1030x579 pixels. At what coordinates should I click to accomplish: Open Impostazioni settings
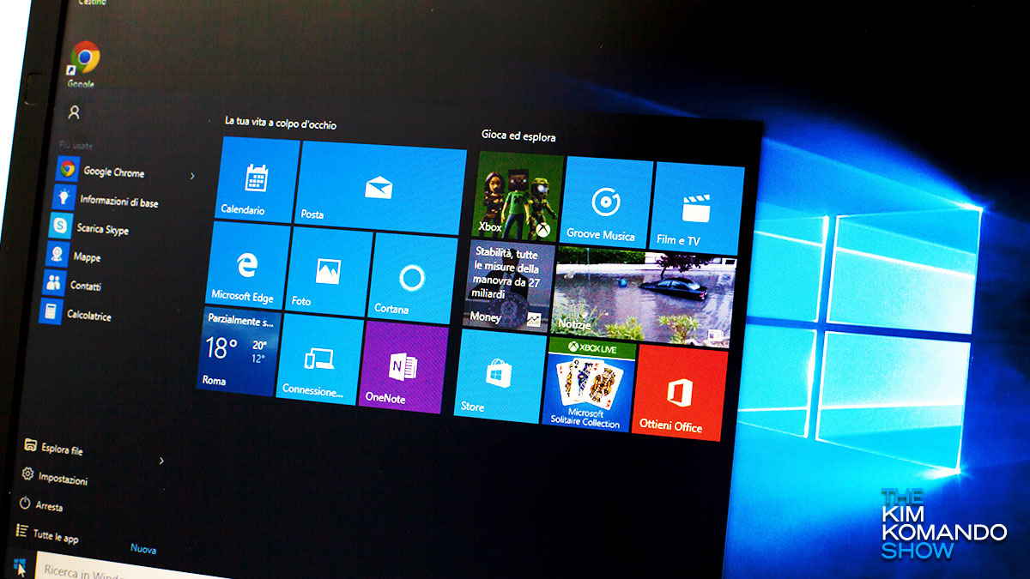click(55, 476)
